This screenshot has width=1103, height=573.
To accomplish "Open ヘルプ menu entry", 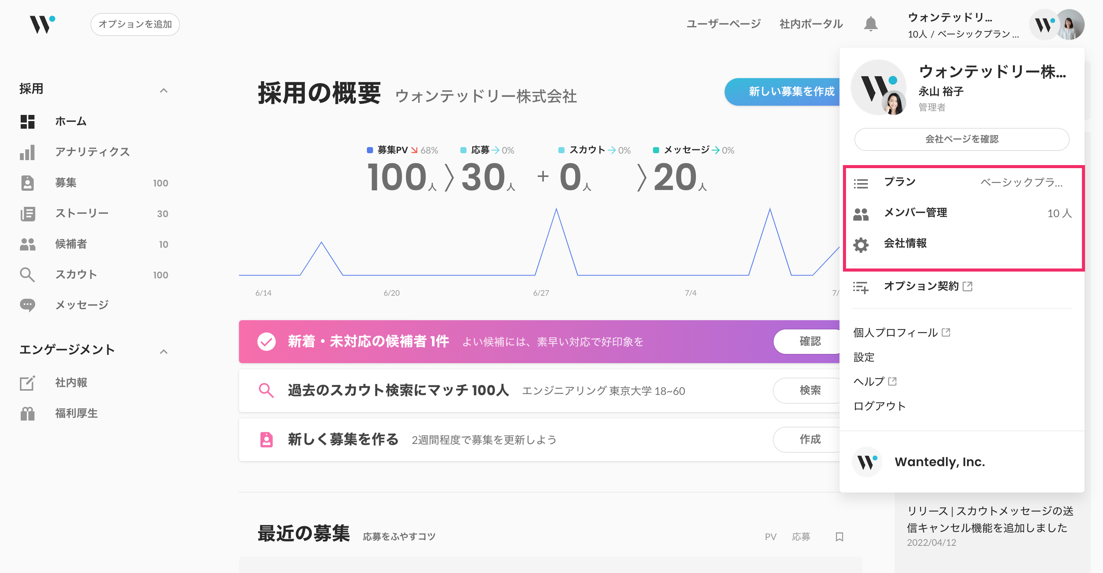I will 875,381.
